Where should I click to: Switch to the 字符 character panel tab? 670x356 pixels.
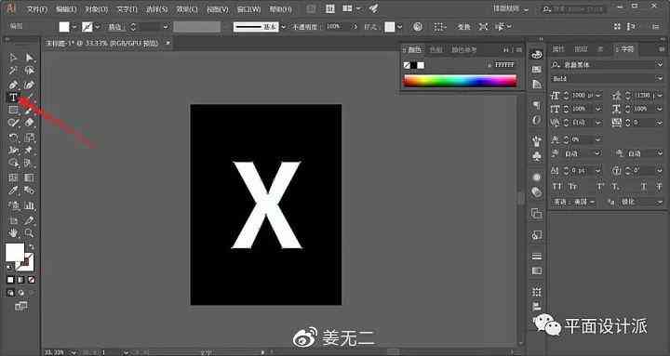[x=625, y=49]
